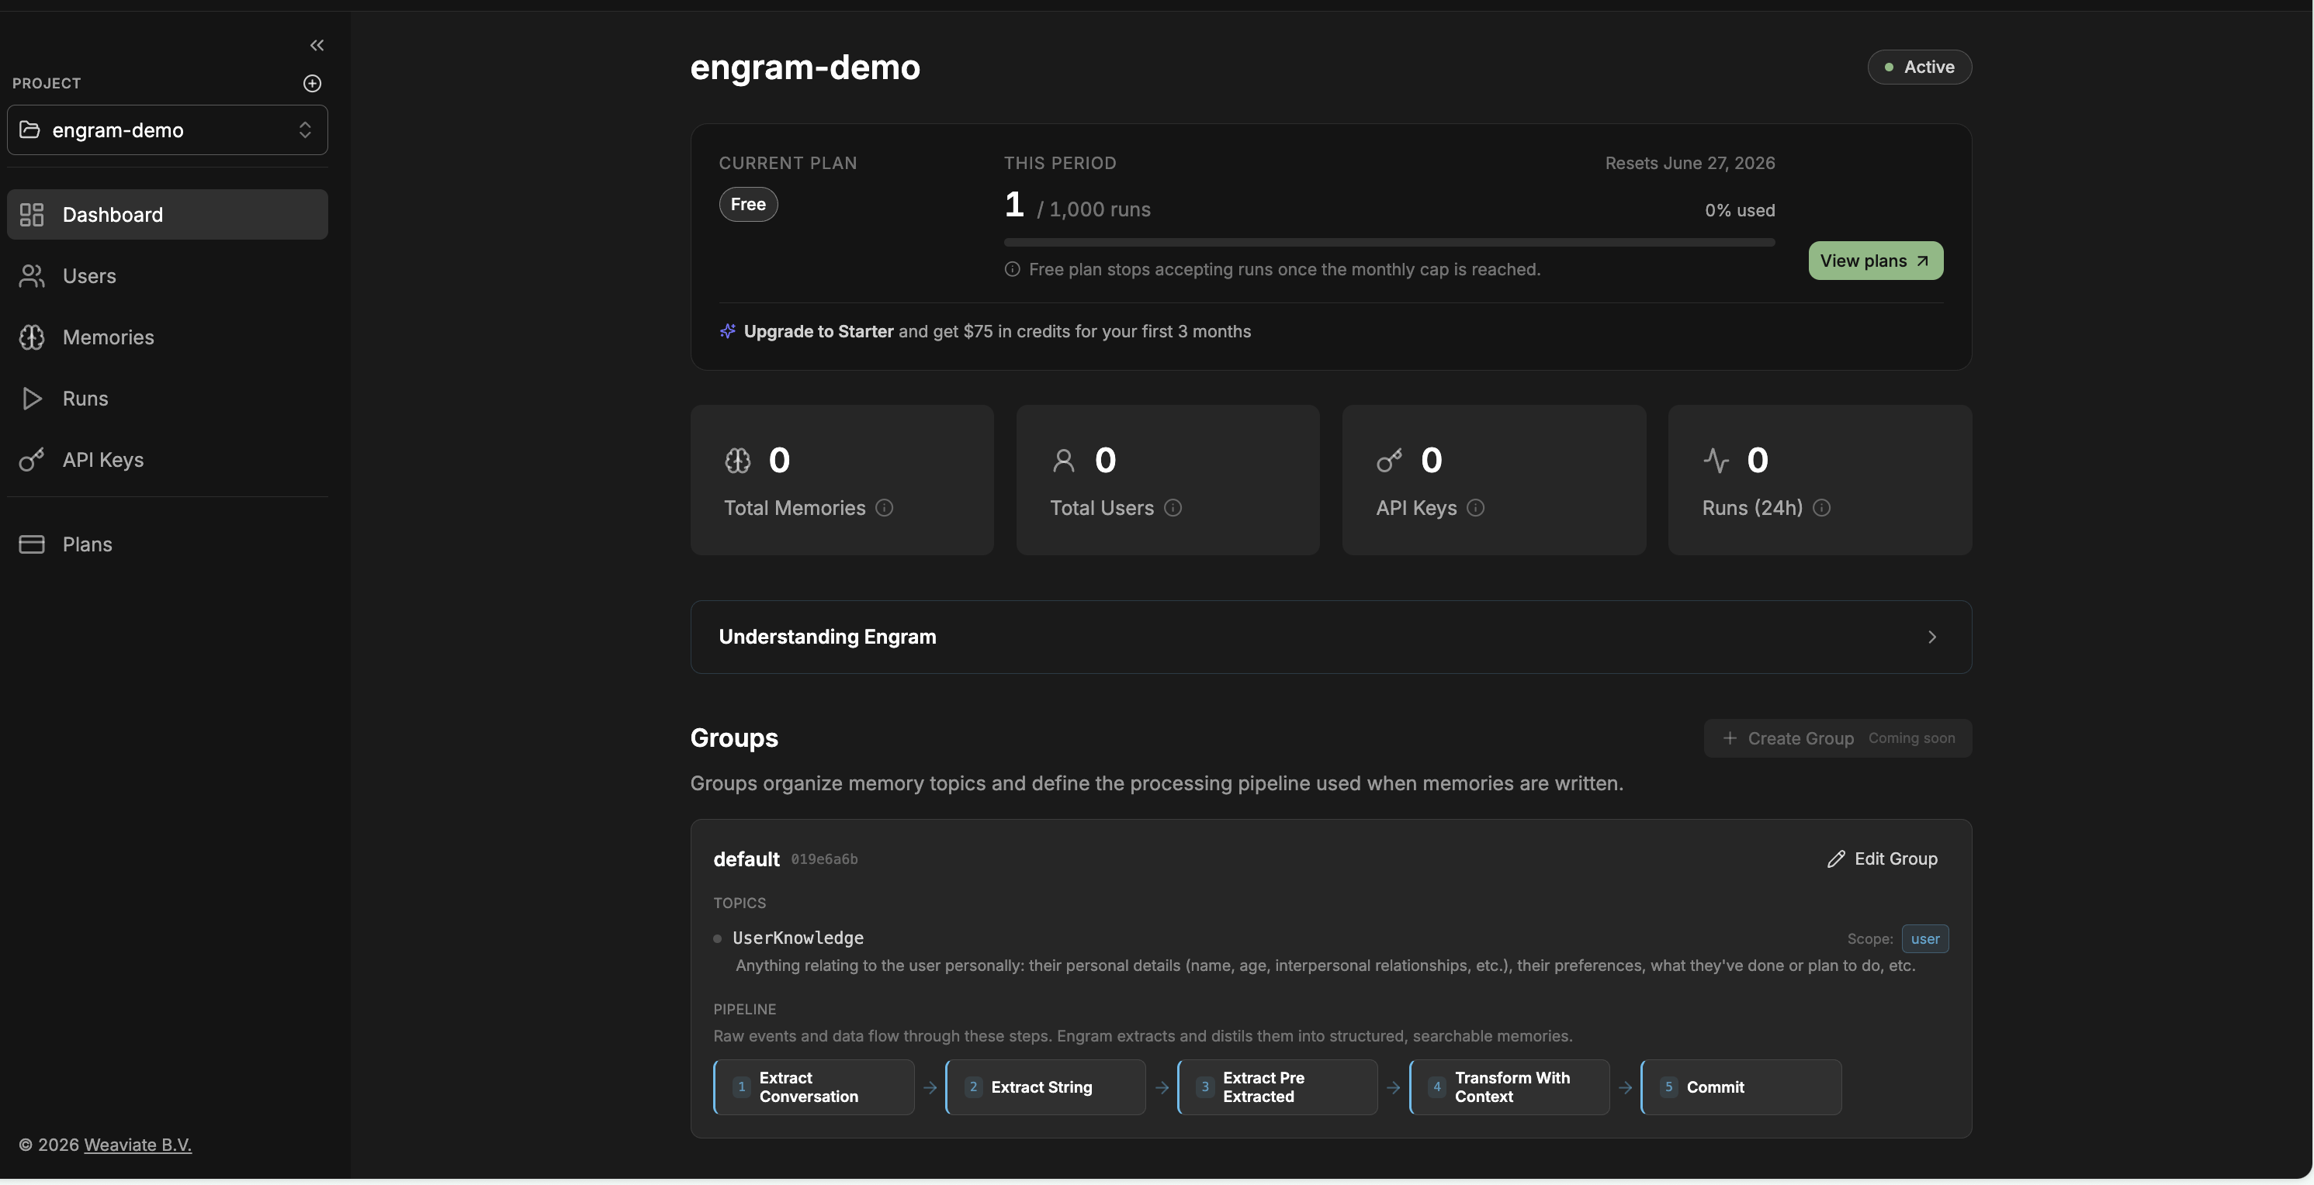This screenshot has width=2314, height=1185.
Task: Click the pencil icon beside Edit Group
Action: click(x=1836, y=859)
